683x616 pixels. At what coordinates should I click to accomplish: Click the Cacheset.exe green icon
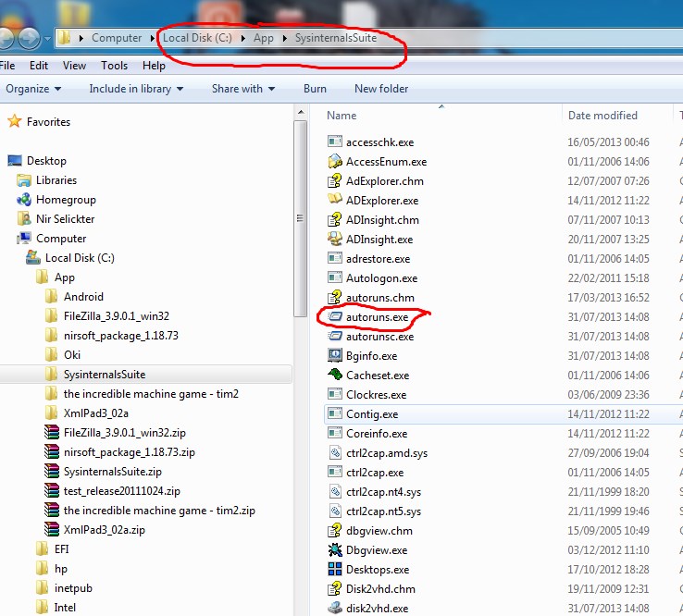click(334, 375)
